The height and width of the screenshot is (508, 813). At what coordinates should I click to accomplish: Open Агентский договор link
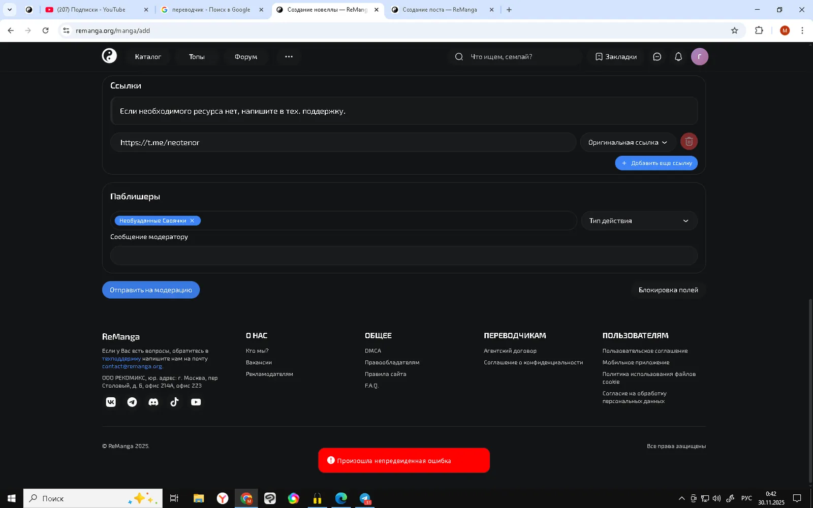[x=510, y=351]
